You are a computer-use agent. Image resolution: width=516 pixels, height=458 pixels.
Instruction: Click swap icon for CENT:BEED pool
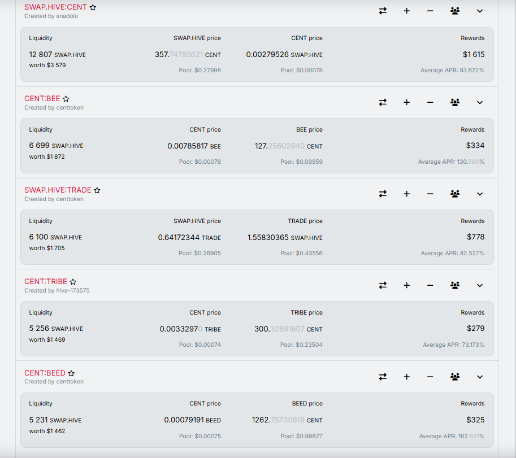coord(383,377)
